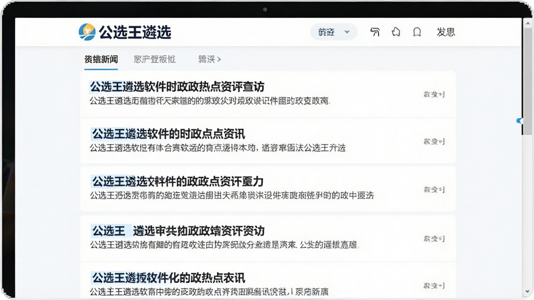Open article titled 公选王遴选软件时政政热点资评查访
Screen dimensions: 534x300
coord(177,87)
